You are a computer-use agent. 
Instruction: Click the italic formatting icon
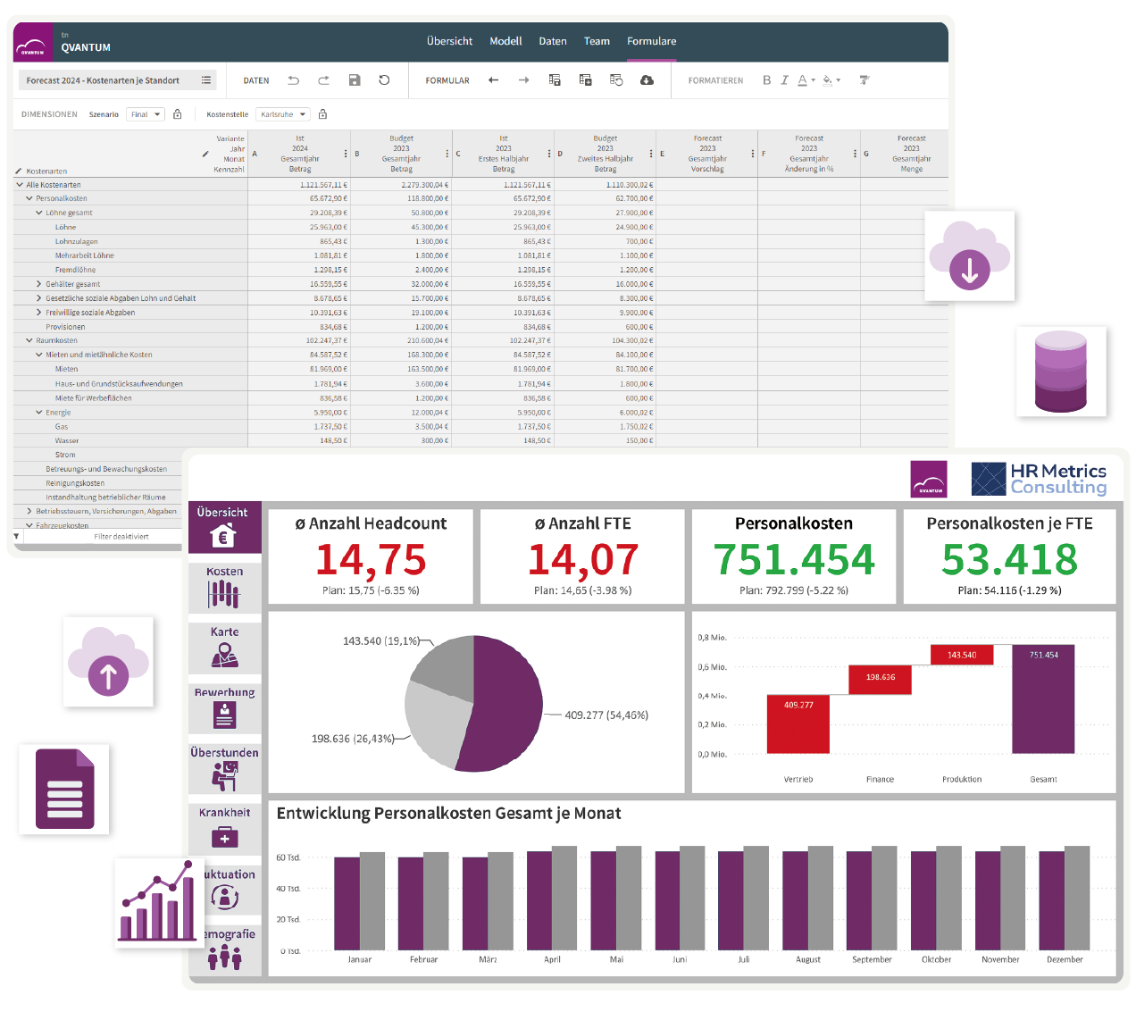point(784,80)
